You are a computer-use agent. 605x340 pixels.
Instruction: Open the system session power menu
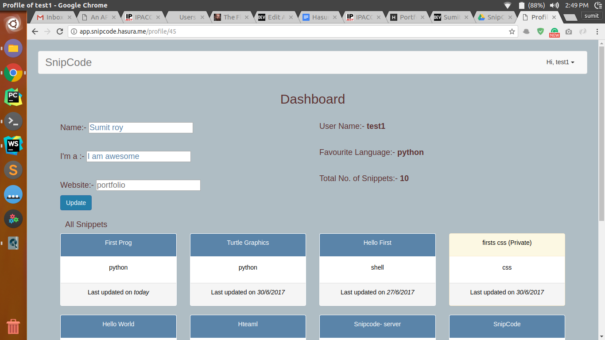[597, 5]
